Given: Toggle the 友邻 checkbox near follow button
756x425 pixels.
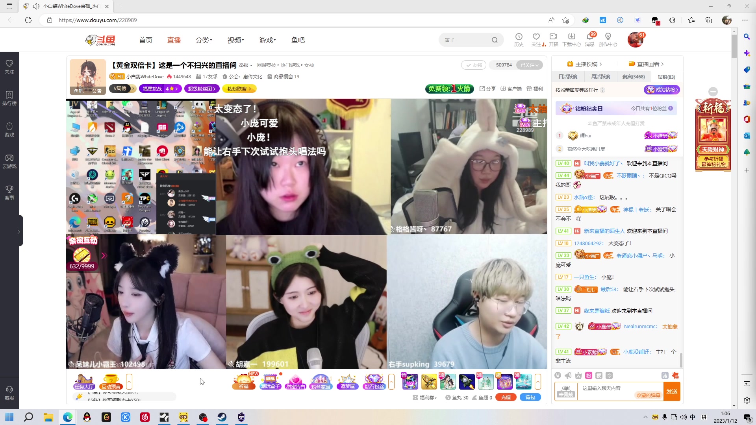Looking at the screenshot, I should coord(474,65).
